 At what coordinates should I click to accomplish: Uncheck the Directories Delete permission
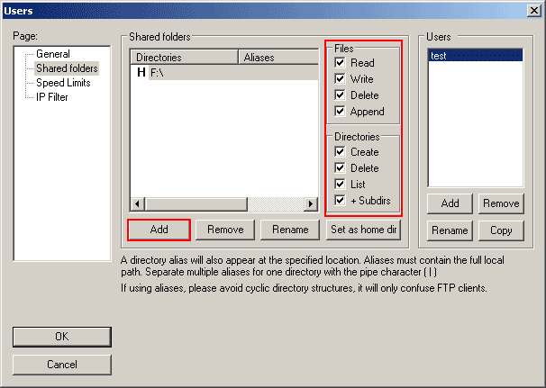[x=340, y=168]
